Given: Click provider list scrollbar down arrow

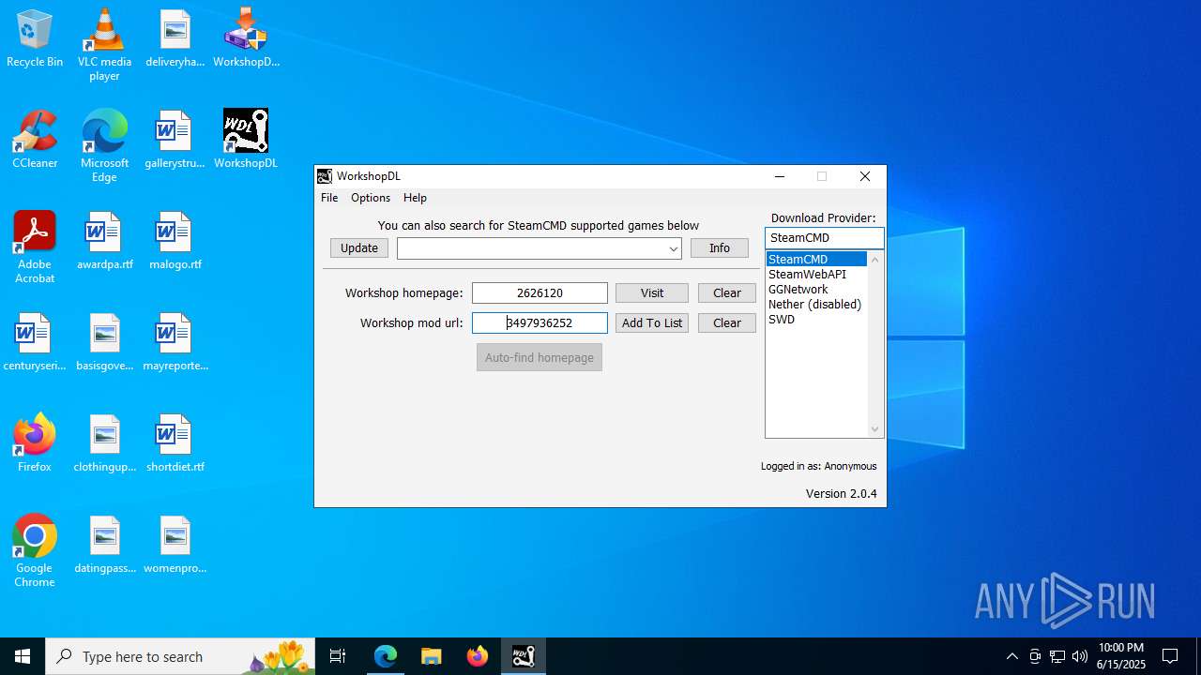Looking at the screenshot, I should pyautogui.click(x=875, y=429).
